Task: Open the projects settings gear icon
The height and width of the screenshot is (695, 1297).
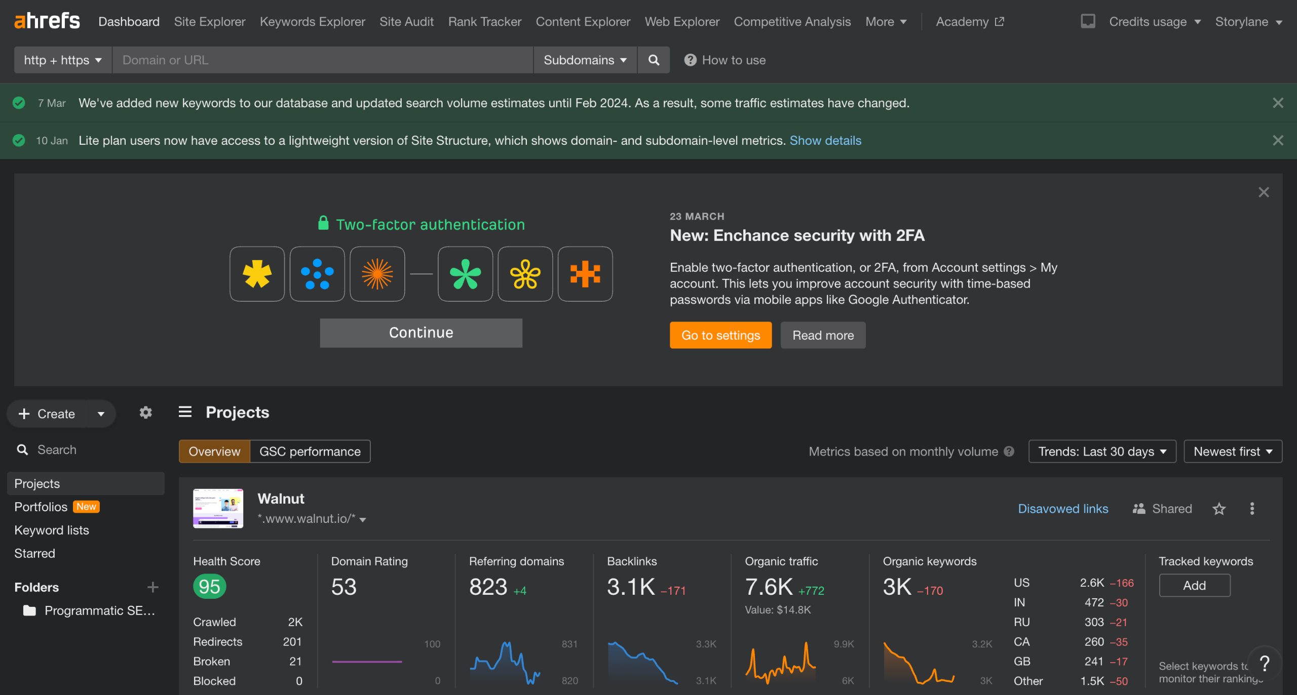Action: coord(146,413)
